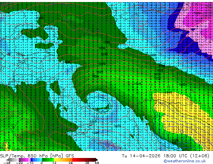Click the '-28' legend label
213x164 pixels.
(7, 163)
